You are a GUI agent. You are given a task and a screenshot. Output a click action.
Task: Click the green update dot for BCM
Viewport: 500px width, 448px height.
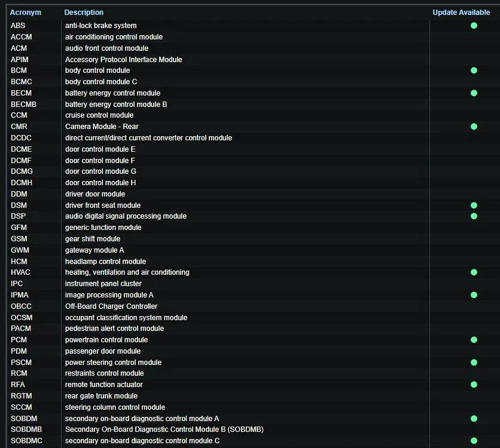pos(474,70)
